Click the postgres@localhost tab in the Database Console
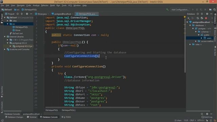 click(x=31, y=114)
